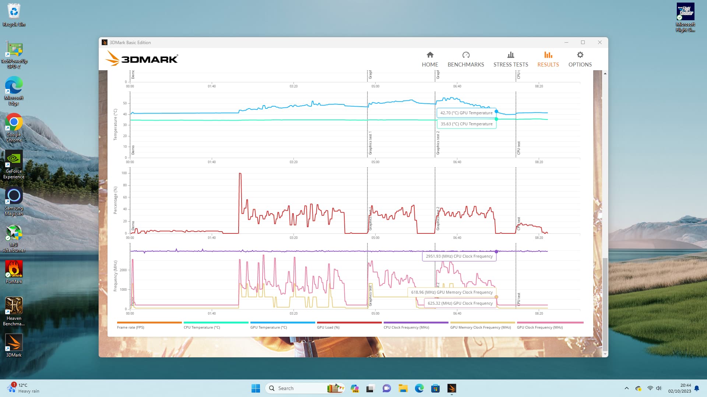Go to Benchmarks section
Image resolution: width=707 pixels, height=397 pixels.
point(465,59)
